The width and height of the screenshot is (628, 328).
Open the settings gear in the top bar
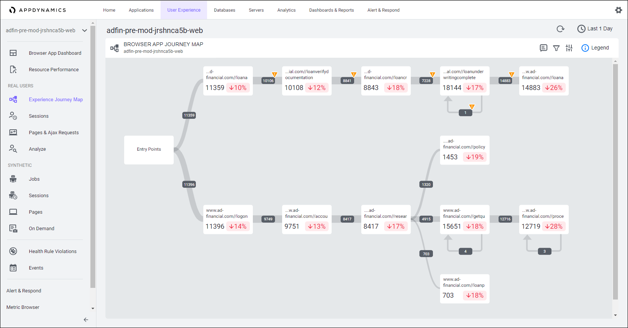pyautogui.click(x=618, y=10)
